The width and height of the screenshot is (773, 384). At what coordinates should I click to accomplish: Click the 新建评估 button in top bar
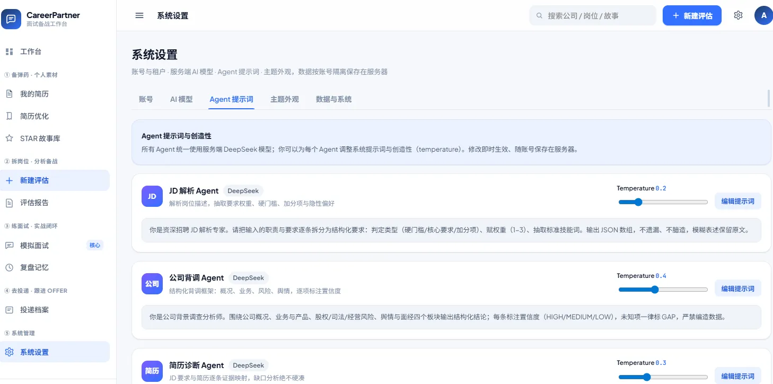point(692,15)
